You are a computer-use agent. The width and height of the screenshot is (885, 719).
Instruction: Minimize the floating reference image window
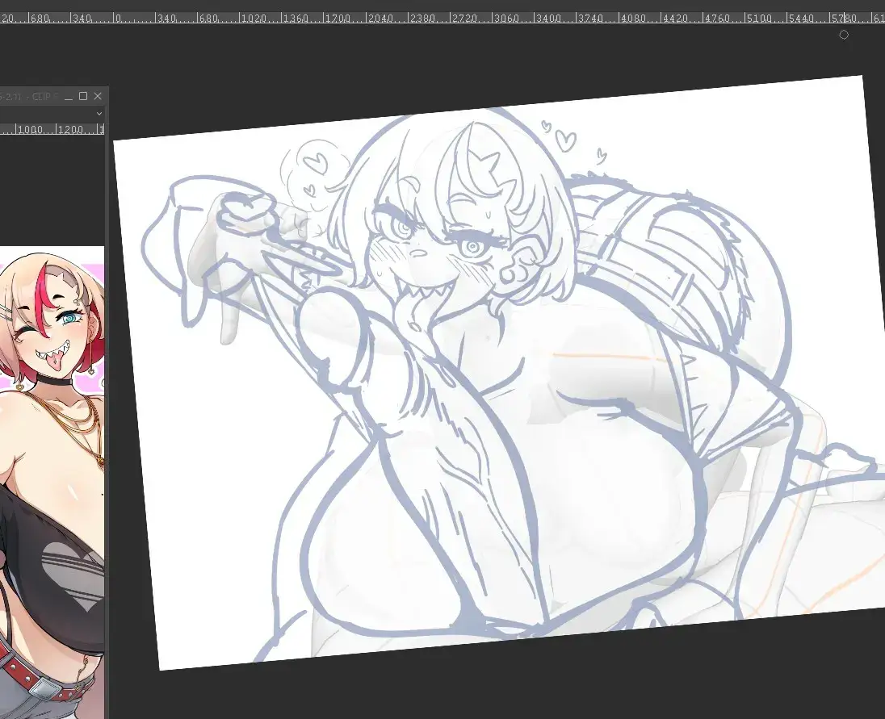point(68,97)
